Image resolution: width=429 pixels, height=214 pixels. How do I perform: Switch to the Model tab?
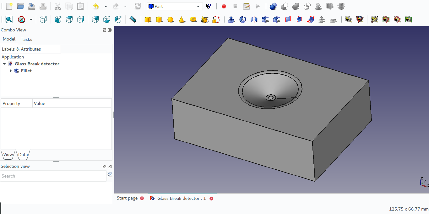pyautogui.click(x=9, y=39)
